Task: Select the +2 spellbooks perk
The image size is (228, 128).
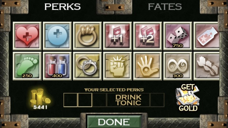Action: pyautogui.click(x=148, y=36)
